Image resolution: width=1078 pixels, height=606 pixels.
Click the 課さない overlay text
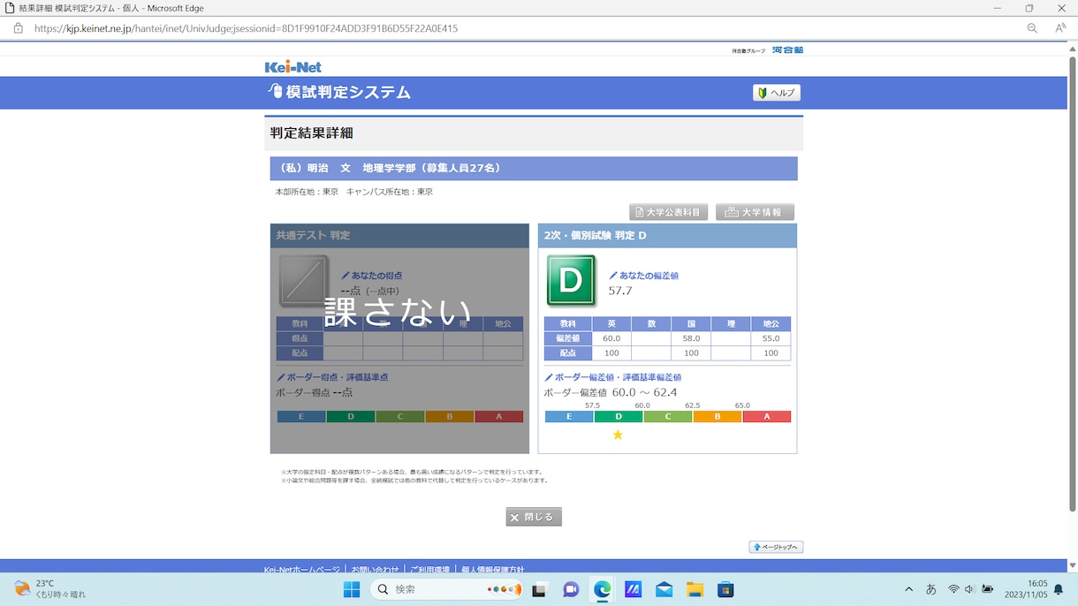point(398,312)
